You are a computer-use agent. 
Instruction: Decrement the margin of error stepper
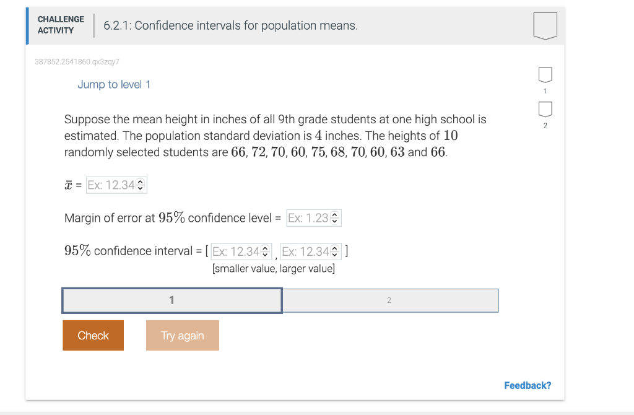[334, 220]
